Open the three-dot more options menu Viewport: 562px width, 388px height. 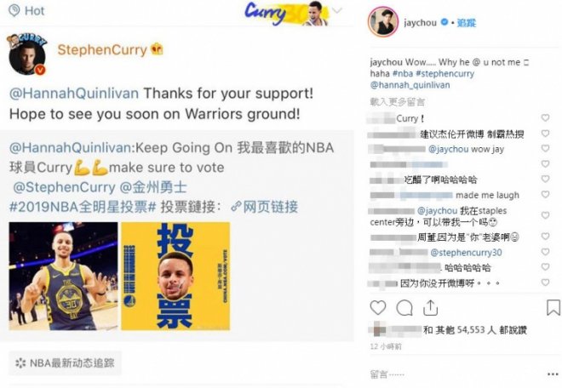pos(553,374)
